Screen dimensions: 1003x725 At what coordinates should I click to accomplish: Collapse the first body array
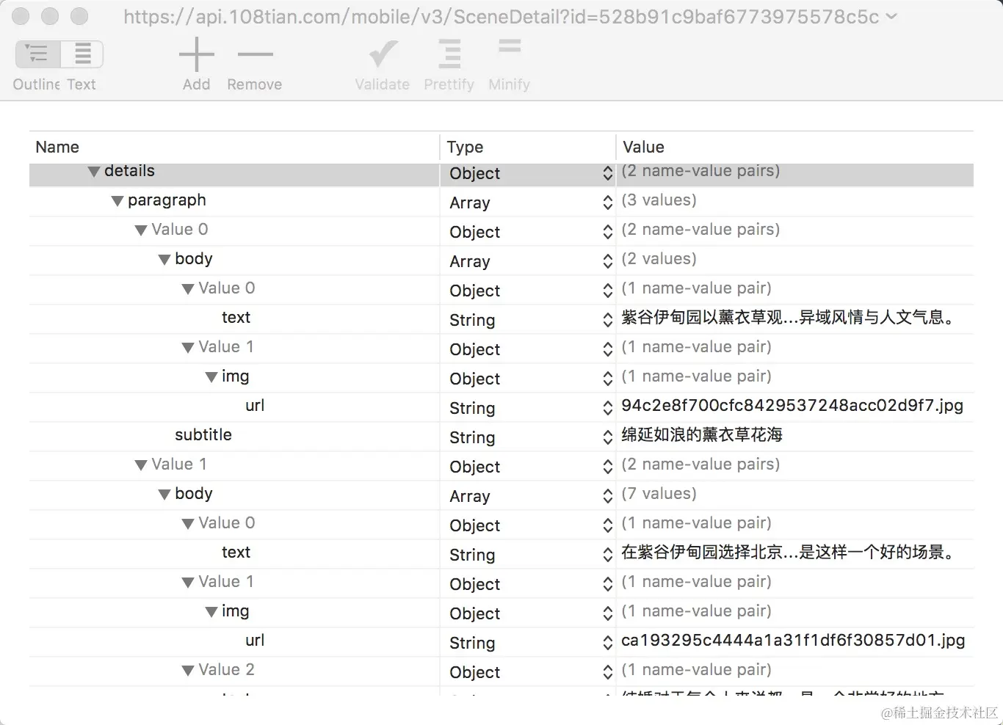point(164,258)
